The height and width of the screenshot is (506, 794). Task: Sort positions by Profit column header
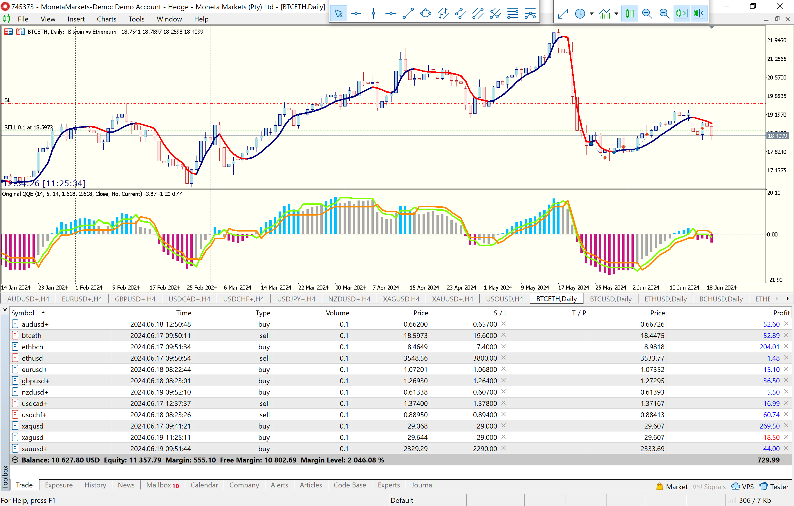point(781,313)
